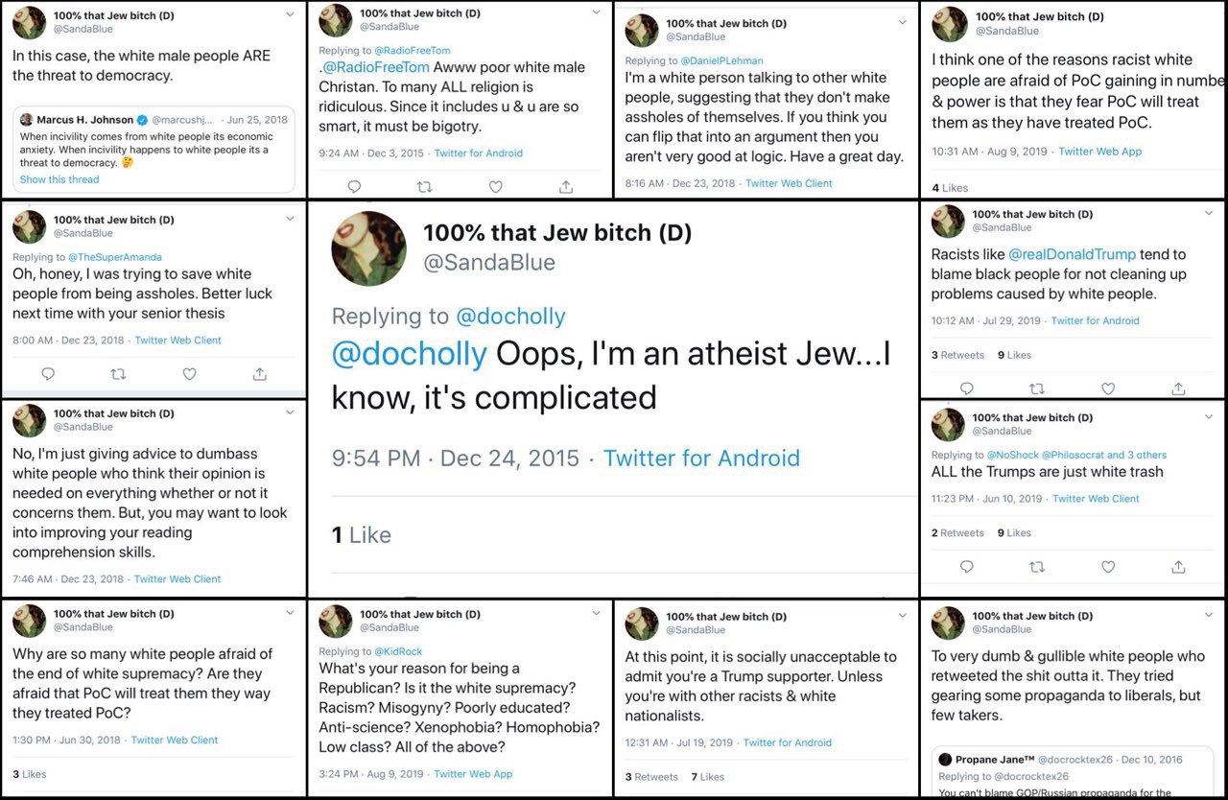
Task: Click verified badge next to Marcus H. Johnson
Action: click(x=142, y=120)
